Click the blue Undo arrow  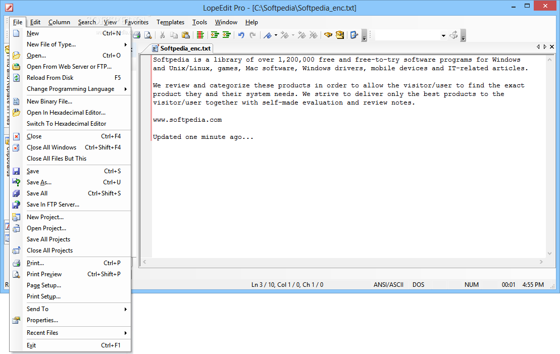point(241,35)
